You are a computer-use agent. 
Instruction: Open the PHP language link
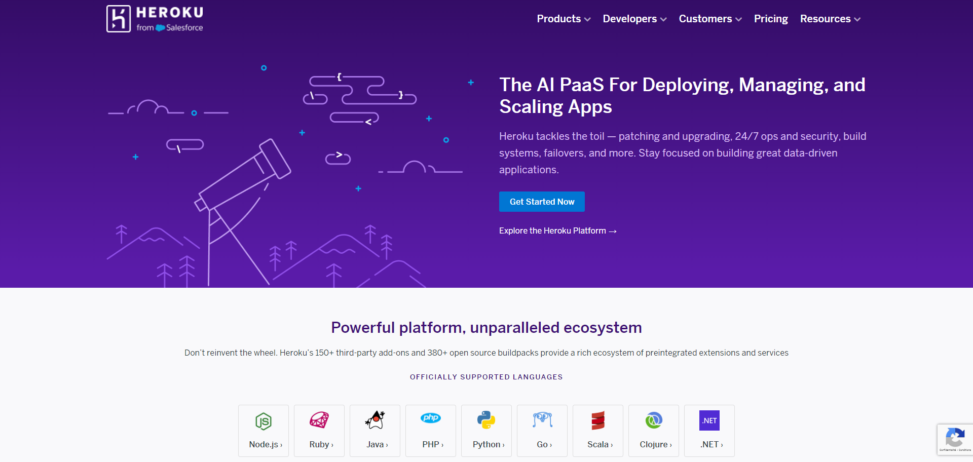(x=431, y=431)
